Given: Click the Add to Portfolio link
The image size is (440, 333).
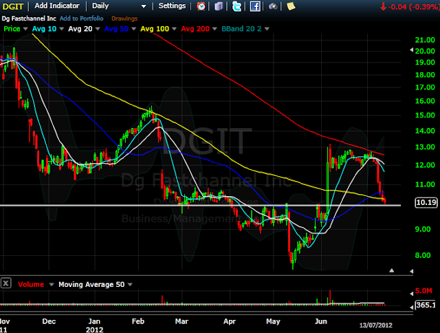Looking at the screenshot, I should click(x=81, y=19).
